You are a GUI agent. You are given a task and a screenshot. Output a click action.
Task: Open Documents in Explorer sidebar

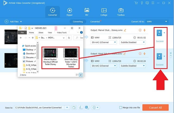point(29,58)
